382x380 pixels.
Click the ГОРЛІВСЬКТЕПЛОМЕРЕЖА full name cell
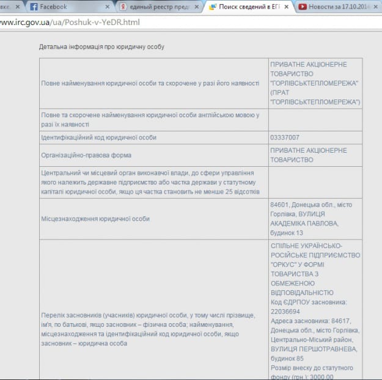coord(315,83)
